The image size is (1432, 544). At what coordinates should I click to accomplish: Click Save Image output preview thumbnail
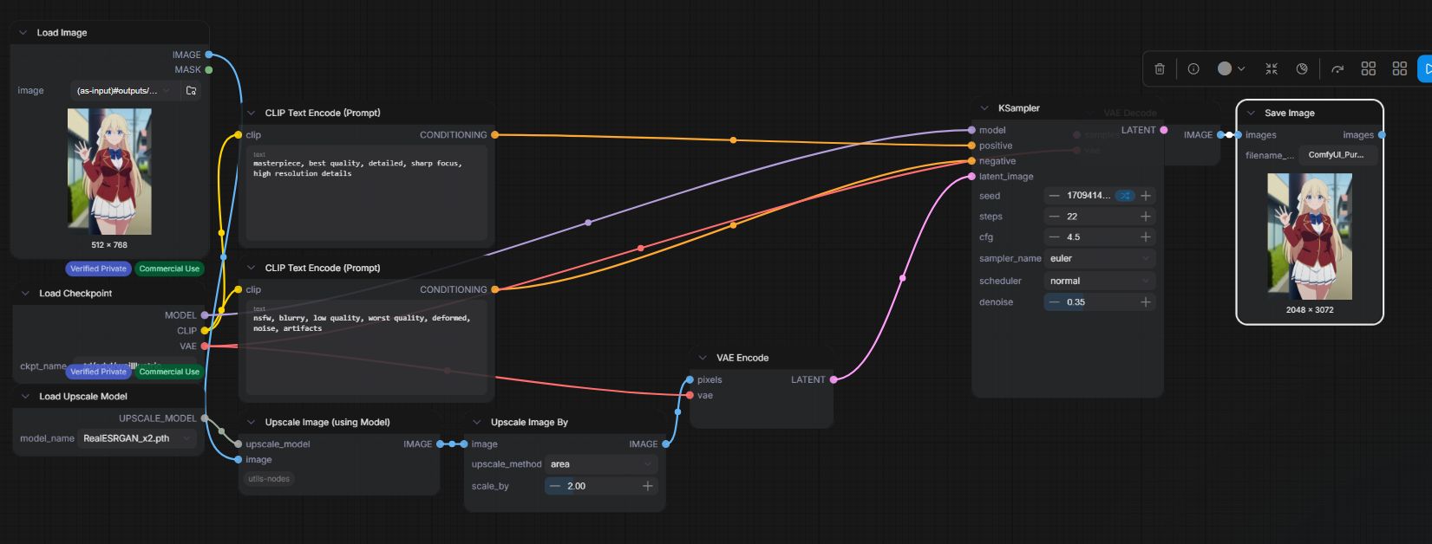(x=1310, y=236)
